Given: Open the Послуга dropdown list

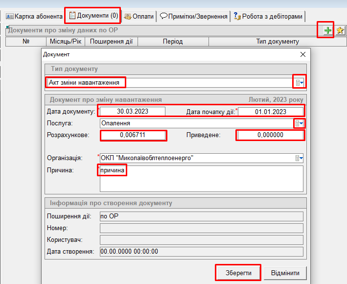Looking at the screenshot, I should [x=299, y=123].
